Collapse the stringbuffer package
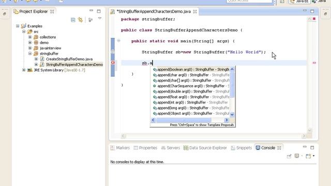The height and width of the screenshot is (186, 331). click(x=30, y=53)
